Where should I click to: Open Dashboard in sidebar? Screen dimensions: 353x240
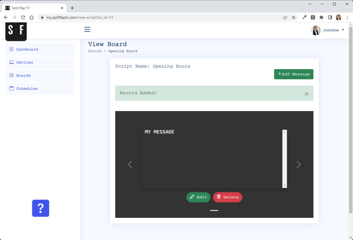[27, 50]
